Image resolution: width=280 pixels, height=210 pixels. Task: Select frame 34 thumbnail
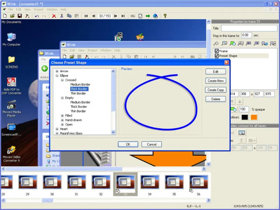[x=150, y=182]
